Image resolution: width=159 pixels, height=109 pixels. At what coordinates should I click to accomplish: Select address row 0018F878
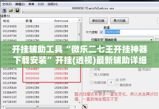pos(39,73)
